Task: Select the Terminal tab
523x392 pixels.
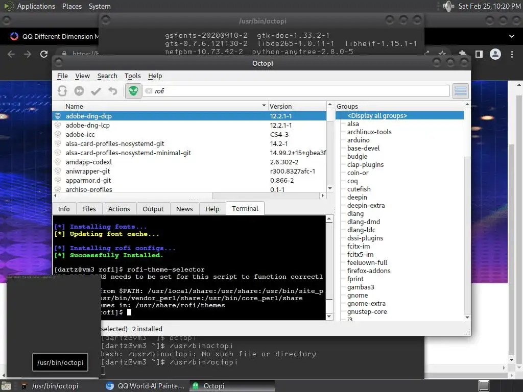Action: [245, 208]
